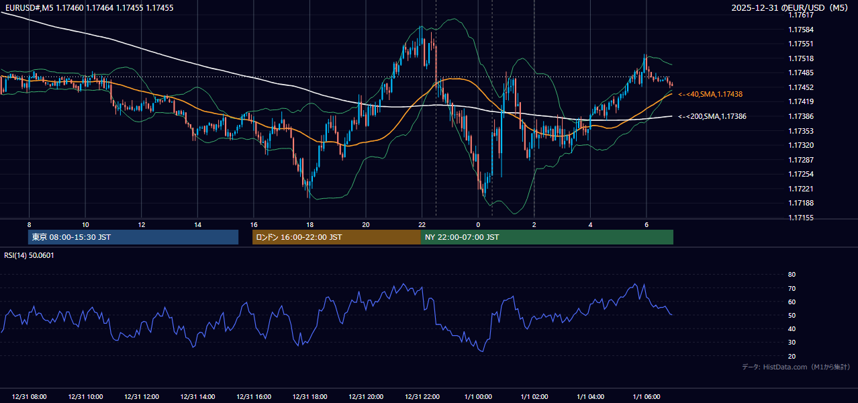Image resolution: width=858 pixels, height=403 pixels.
Task: Click RSI scale value 70
Action: pos(792,289)
